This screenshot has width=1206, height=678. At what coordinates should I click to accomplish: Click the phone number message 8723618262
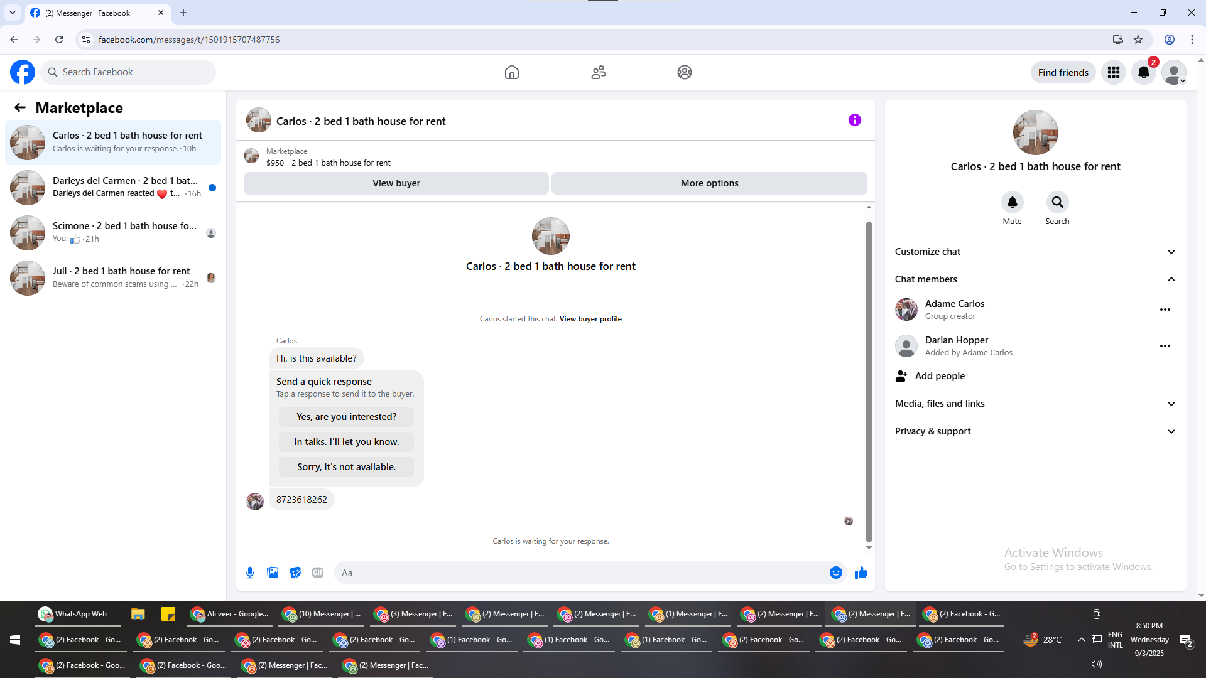tap(301, 500)
